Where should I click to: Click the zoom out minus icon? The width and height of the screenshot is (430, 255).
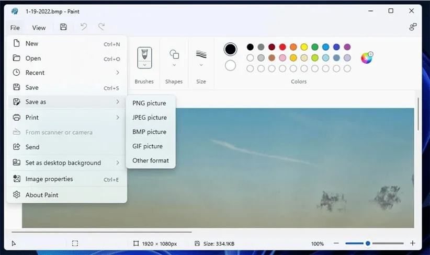336,244
